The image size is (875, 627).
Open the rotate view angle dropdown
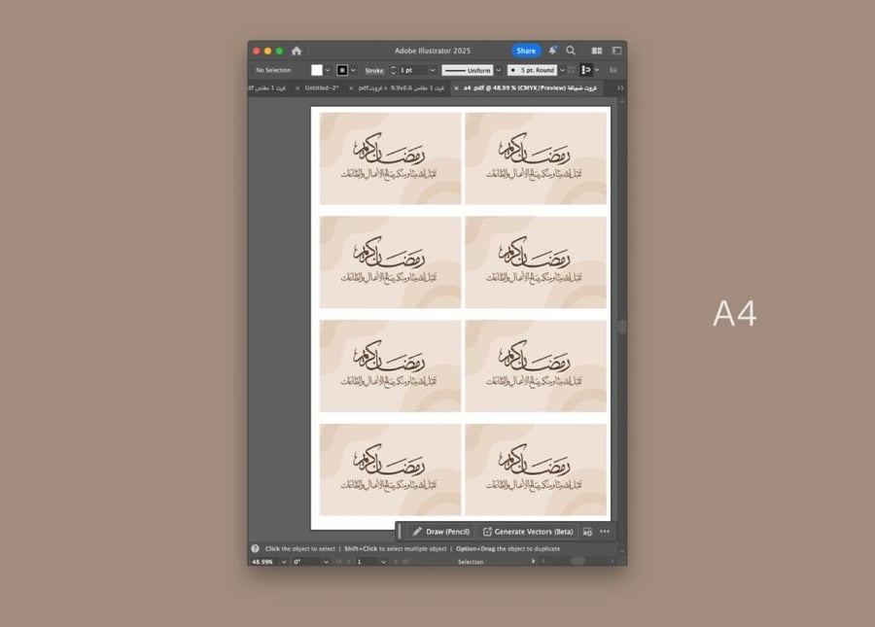326,562
